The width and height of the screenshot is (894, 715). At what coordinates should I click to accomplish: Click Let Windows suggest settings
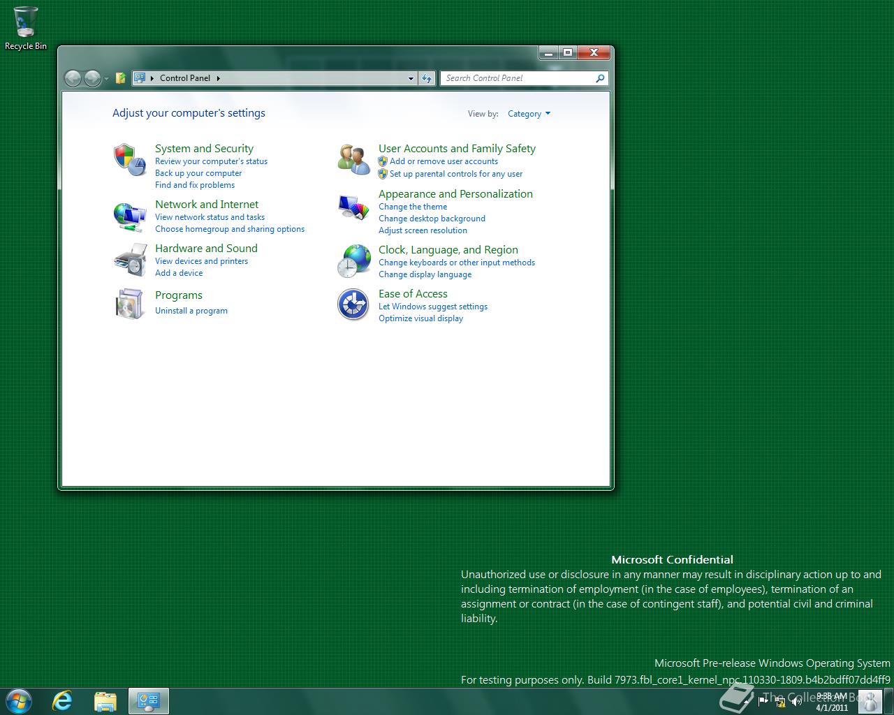click(433, 307)
